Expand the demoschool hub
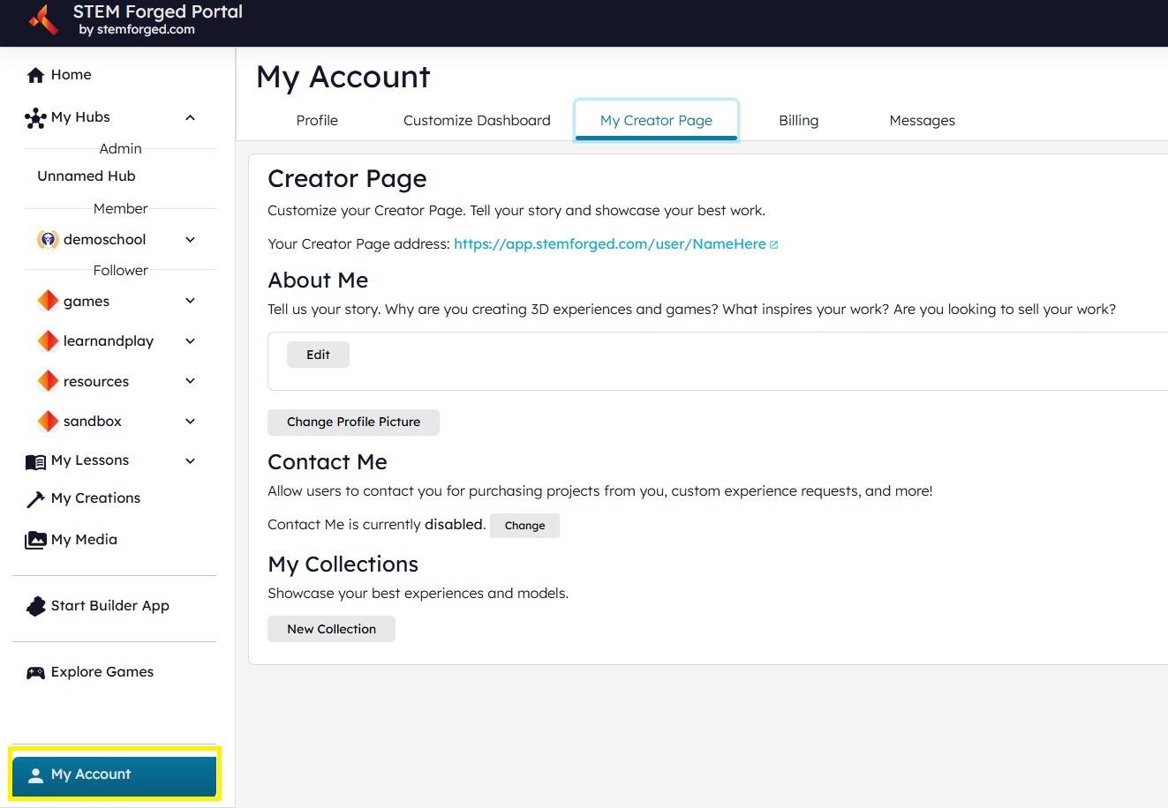The image size is (1168, 808). [190, 239]
